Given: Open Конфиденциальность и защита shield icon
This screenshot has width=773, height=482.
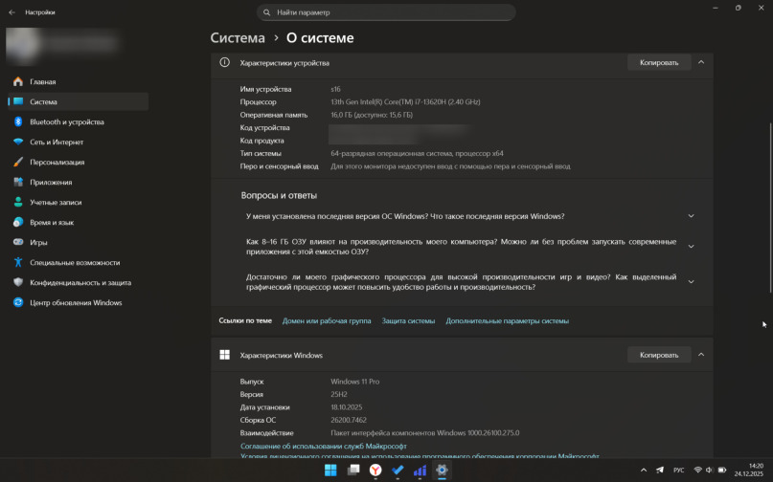Looking at the screenshot, I should pos(18,283).
